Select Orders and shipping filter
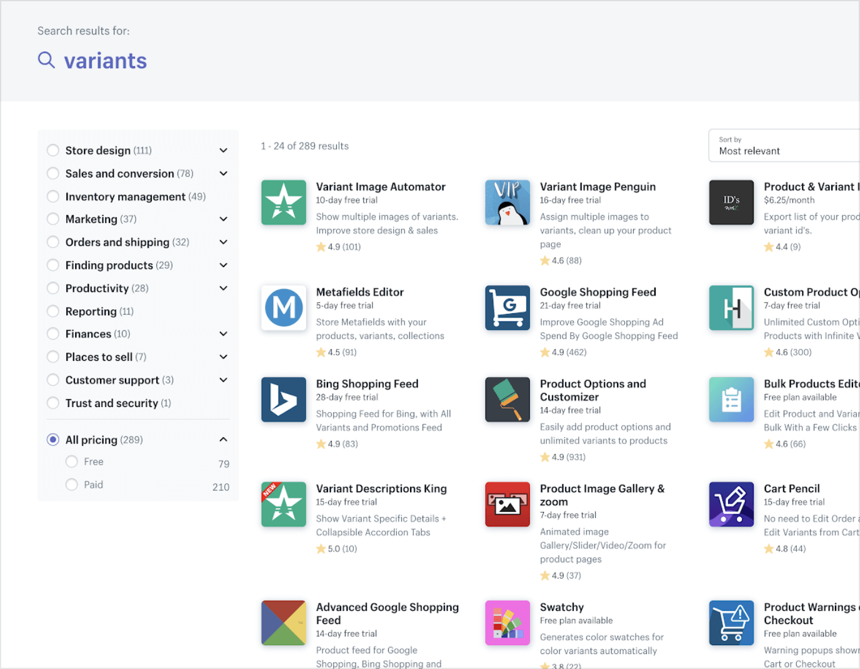Image resolution: width=860 pixels, height=669 pixels. 53,242
